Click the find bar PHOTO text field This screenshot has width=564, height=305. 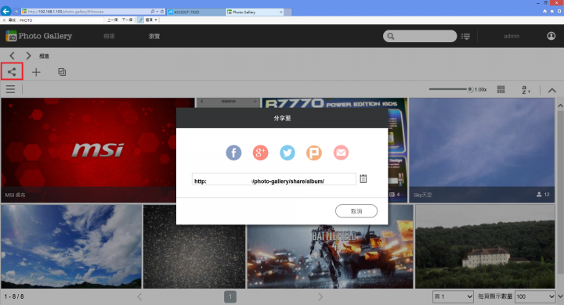click(61, 20)
